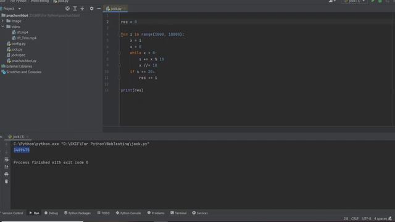This screenshot has height=222, width=395.
Task: Hide the Project tool window
Action: pyautogui.click(x=99, y=9)
